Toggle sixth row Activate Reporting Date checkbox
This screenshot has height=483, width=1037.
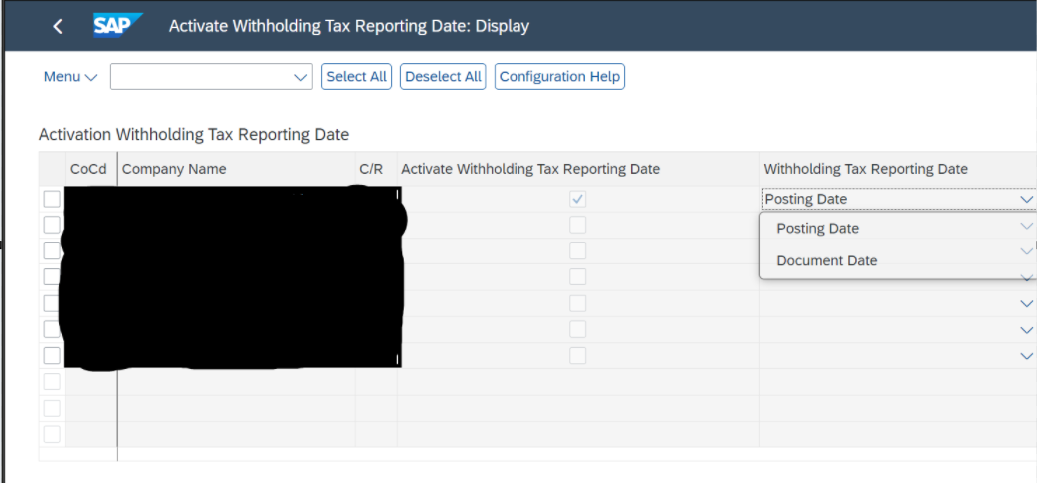(578, 329)
